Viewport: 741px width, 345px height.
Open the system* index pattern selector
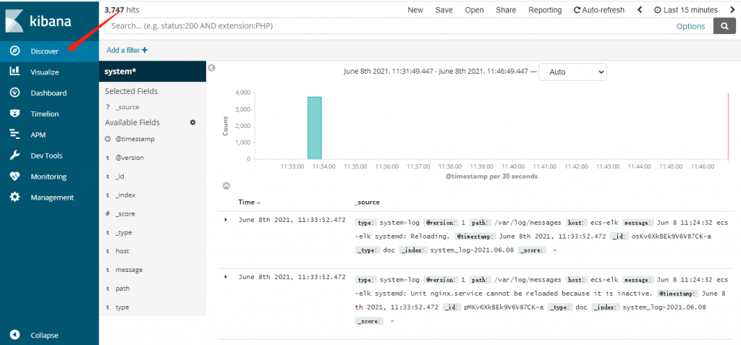click(153, 72)
